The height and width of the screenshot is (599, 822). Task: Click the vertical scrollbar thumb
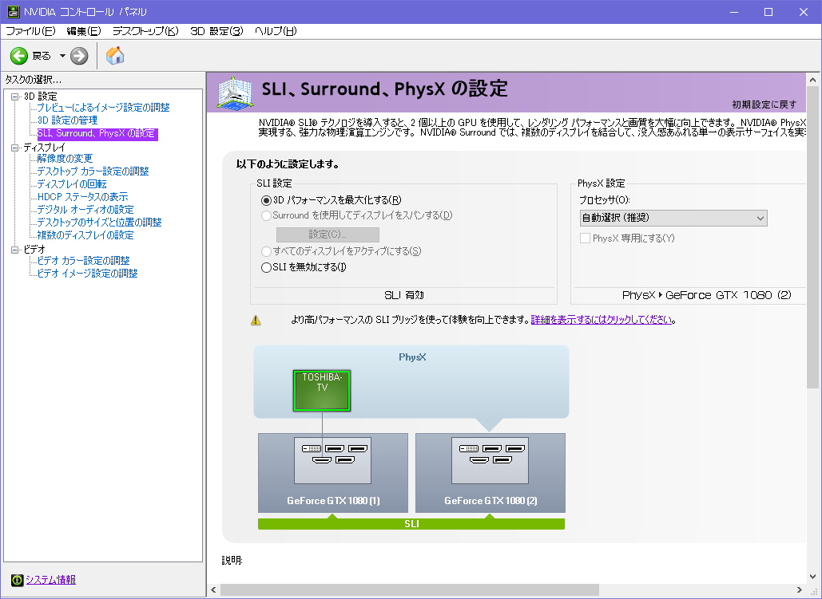tap(812, 238)
